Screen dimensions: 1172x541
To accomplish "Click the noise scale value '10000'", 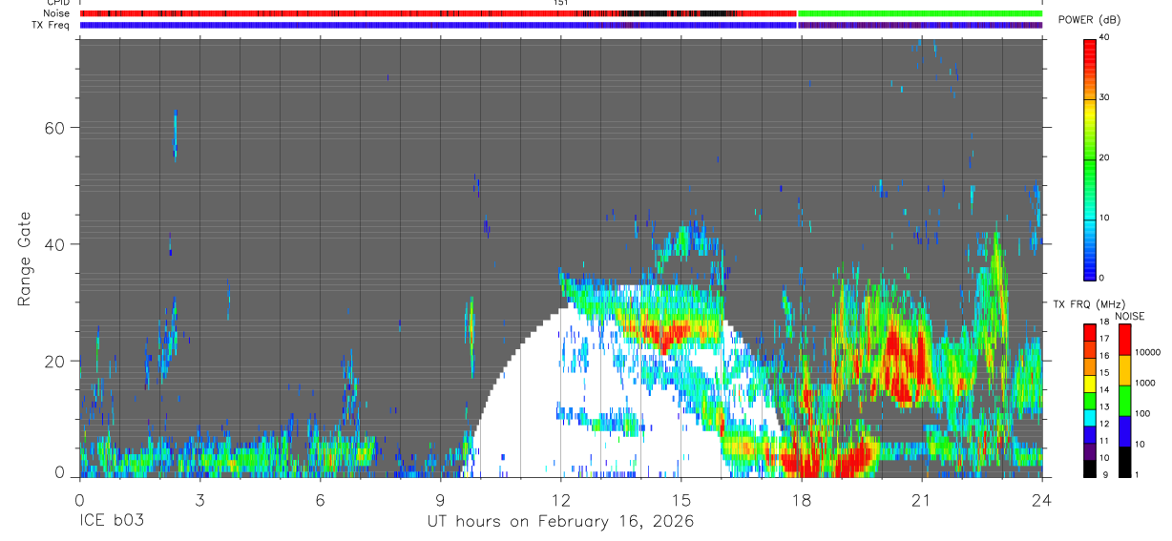I will (1148, 353).
